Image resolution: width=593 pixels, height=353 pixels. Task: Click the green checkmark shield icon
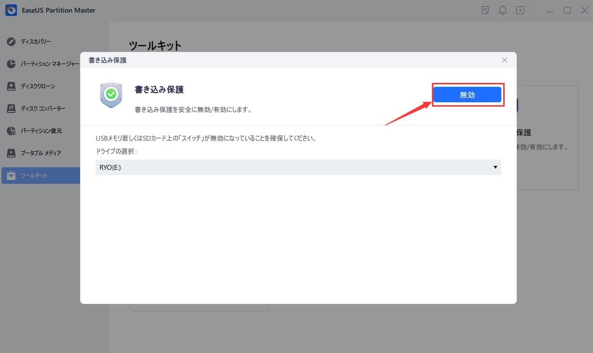coord(111,94)
